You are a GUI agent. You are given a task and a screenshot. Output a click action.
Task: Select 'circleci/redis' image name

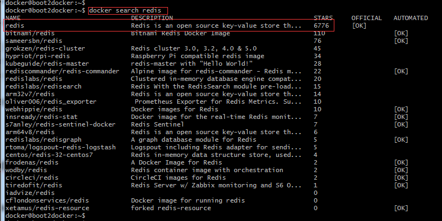coord(32,178)
